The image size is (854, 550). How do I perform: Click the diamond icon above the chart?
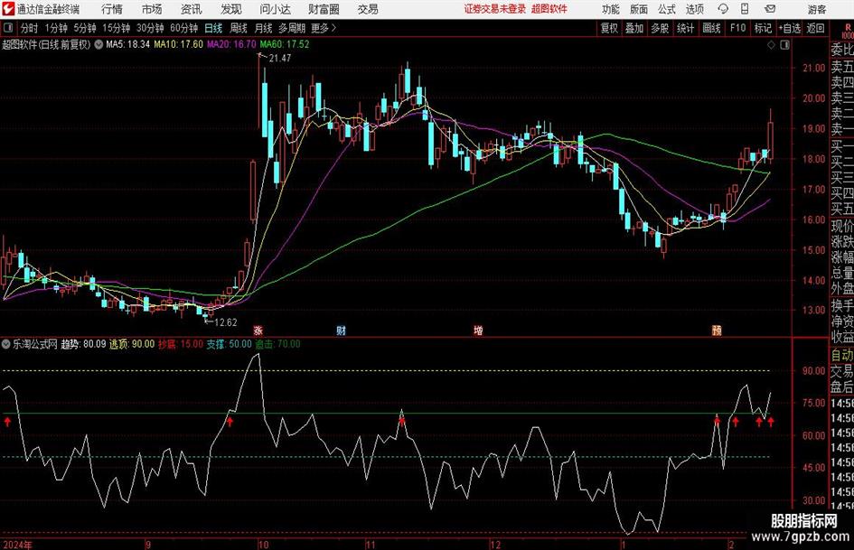[771, 45]
